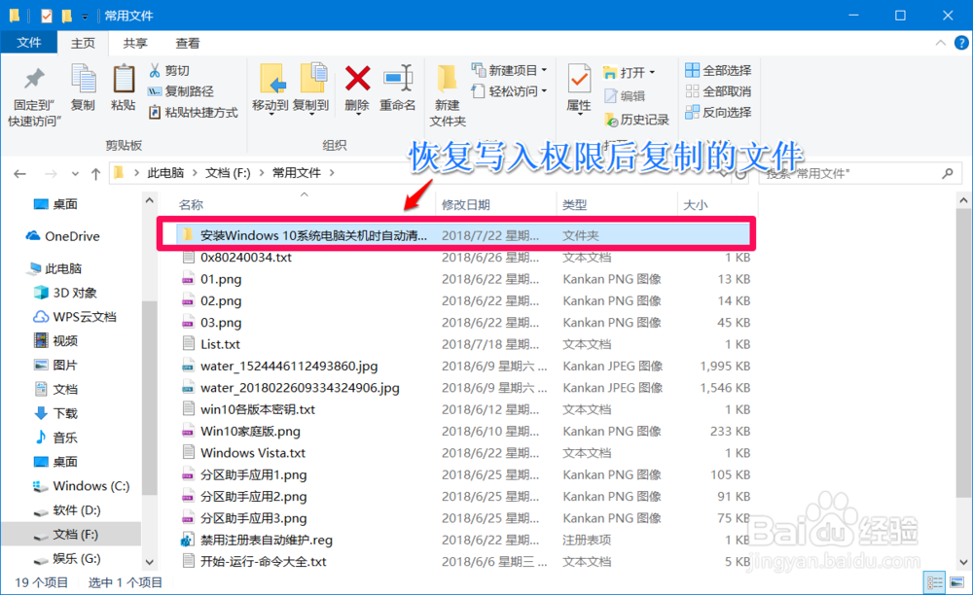Select 此电脑 in navigation pane
This screenshot has width=973, height=595.
(54, 268)
